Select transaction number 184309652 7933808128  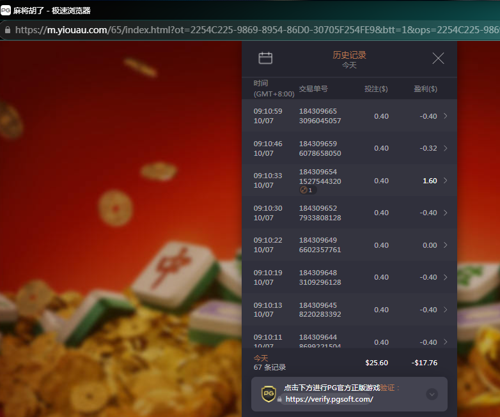pyautogui.click(x=320, y=213)
